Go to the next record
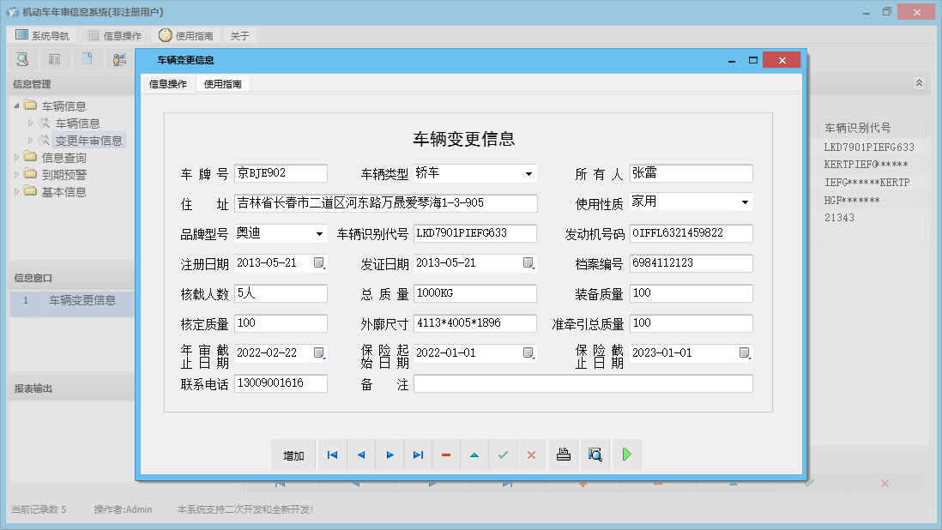942x530 pixels. [389, 455]
